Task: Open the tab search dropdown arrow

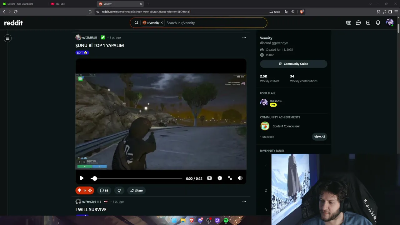Action: (370, 4)
